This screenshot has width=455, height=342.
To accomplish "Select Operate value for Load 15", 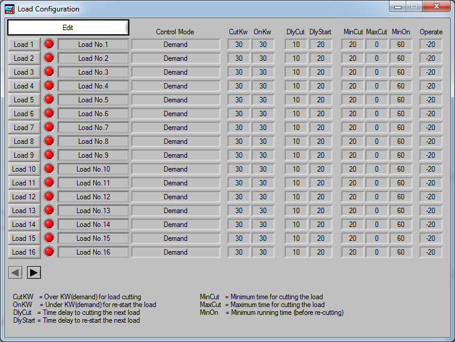I will 431,238.
